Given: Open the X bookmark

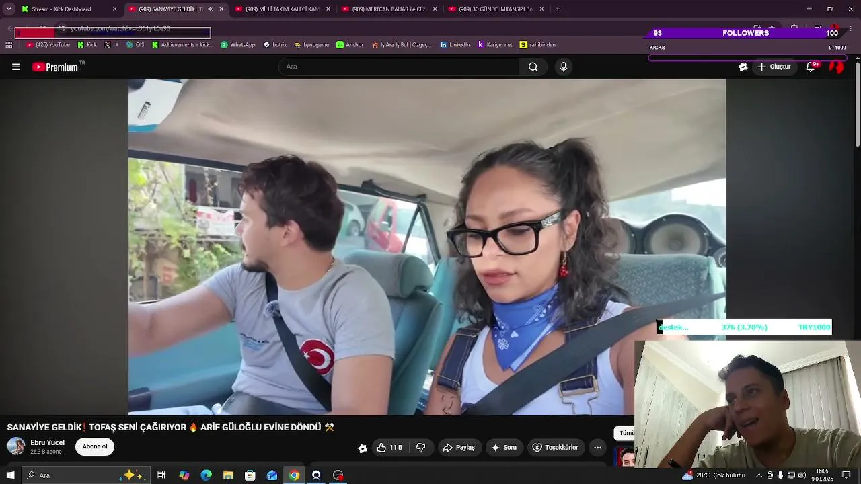Looking at the screenshot, I should click(x=112, y=45).
